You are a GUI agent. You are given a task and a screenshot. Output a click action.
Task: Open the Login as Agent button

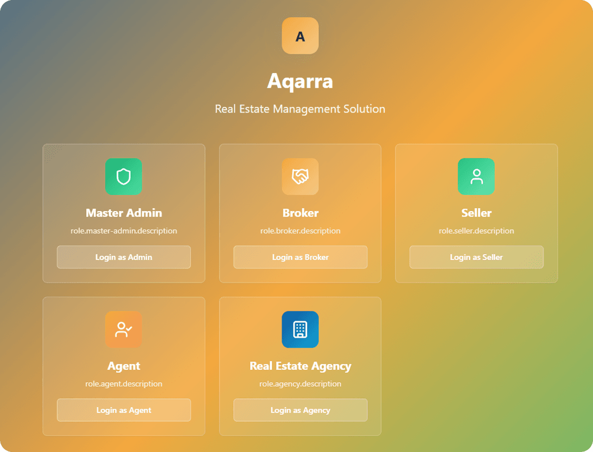coord(124,410)
